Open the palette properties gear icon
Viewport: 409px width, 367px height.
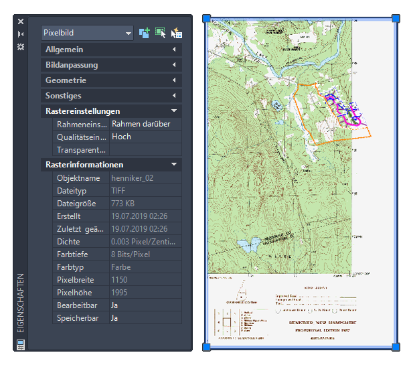click(21, 47)
